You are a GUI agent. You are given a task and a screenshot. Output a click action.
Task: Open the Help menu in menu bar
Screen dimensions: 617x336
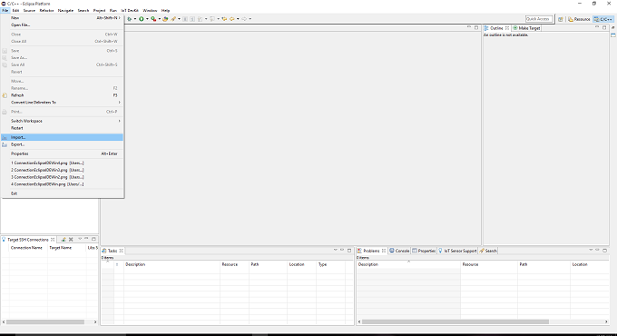point(166,11)
